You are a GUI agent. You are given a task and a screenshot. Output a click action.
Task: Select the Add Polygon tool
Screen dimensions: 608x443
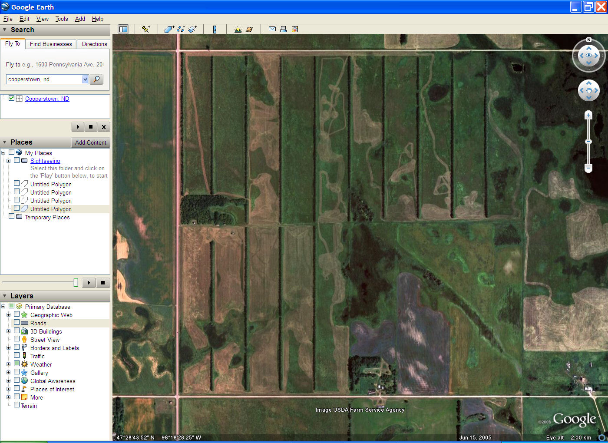(x=169, y=29)
